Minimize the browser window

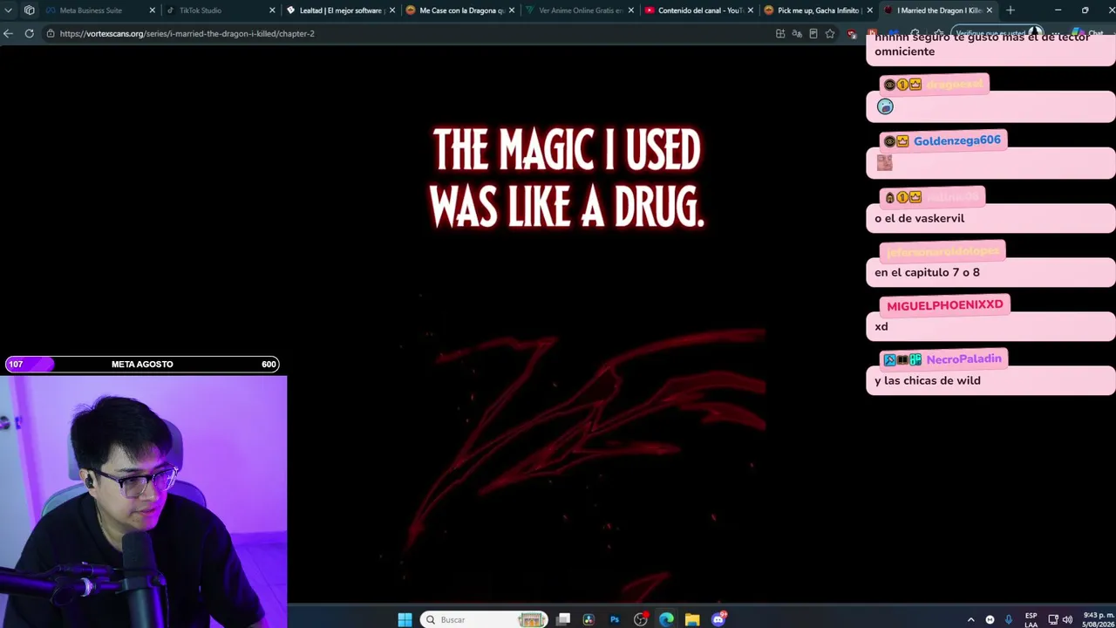click(x=1058, y=10)
